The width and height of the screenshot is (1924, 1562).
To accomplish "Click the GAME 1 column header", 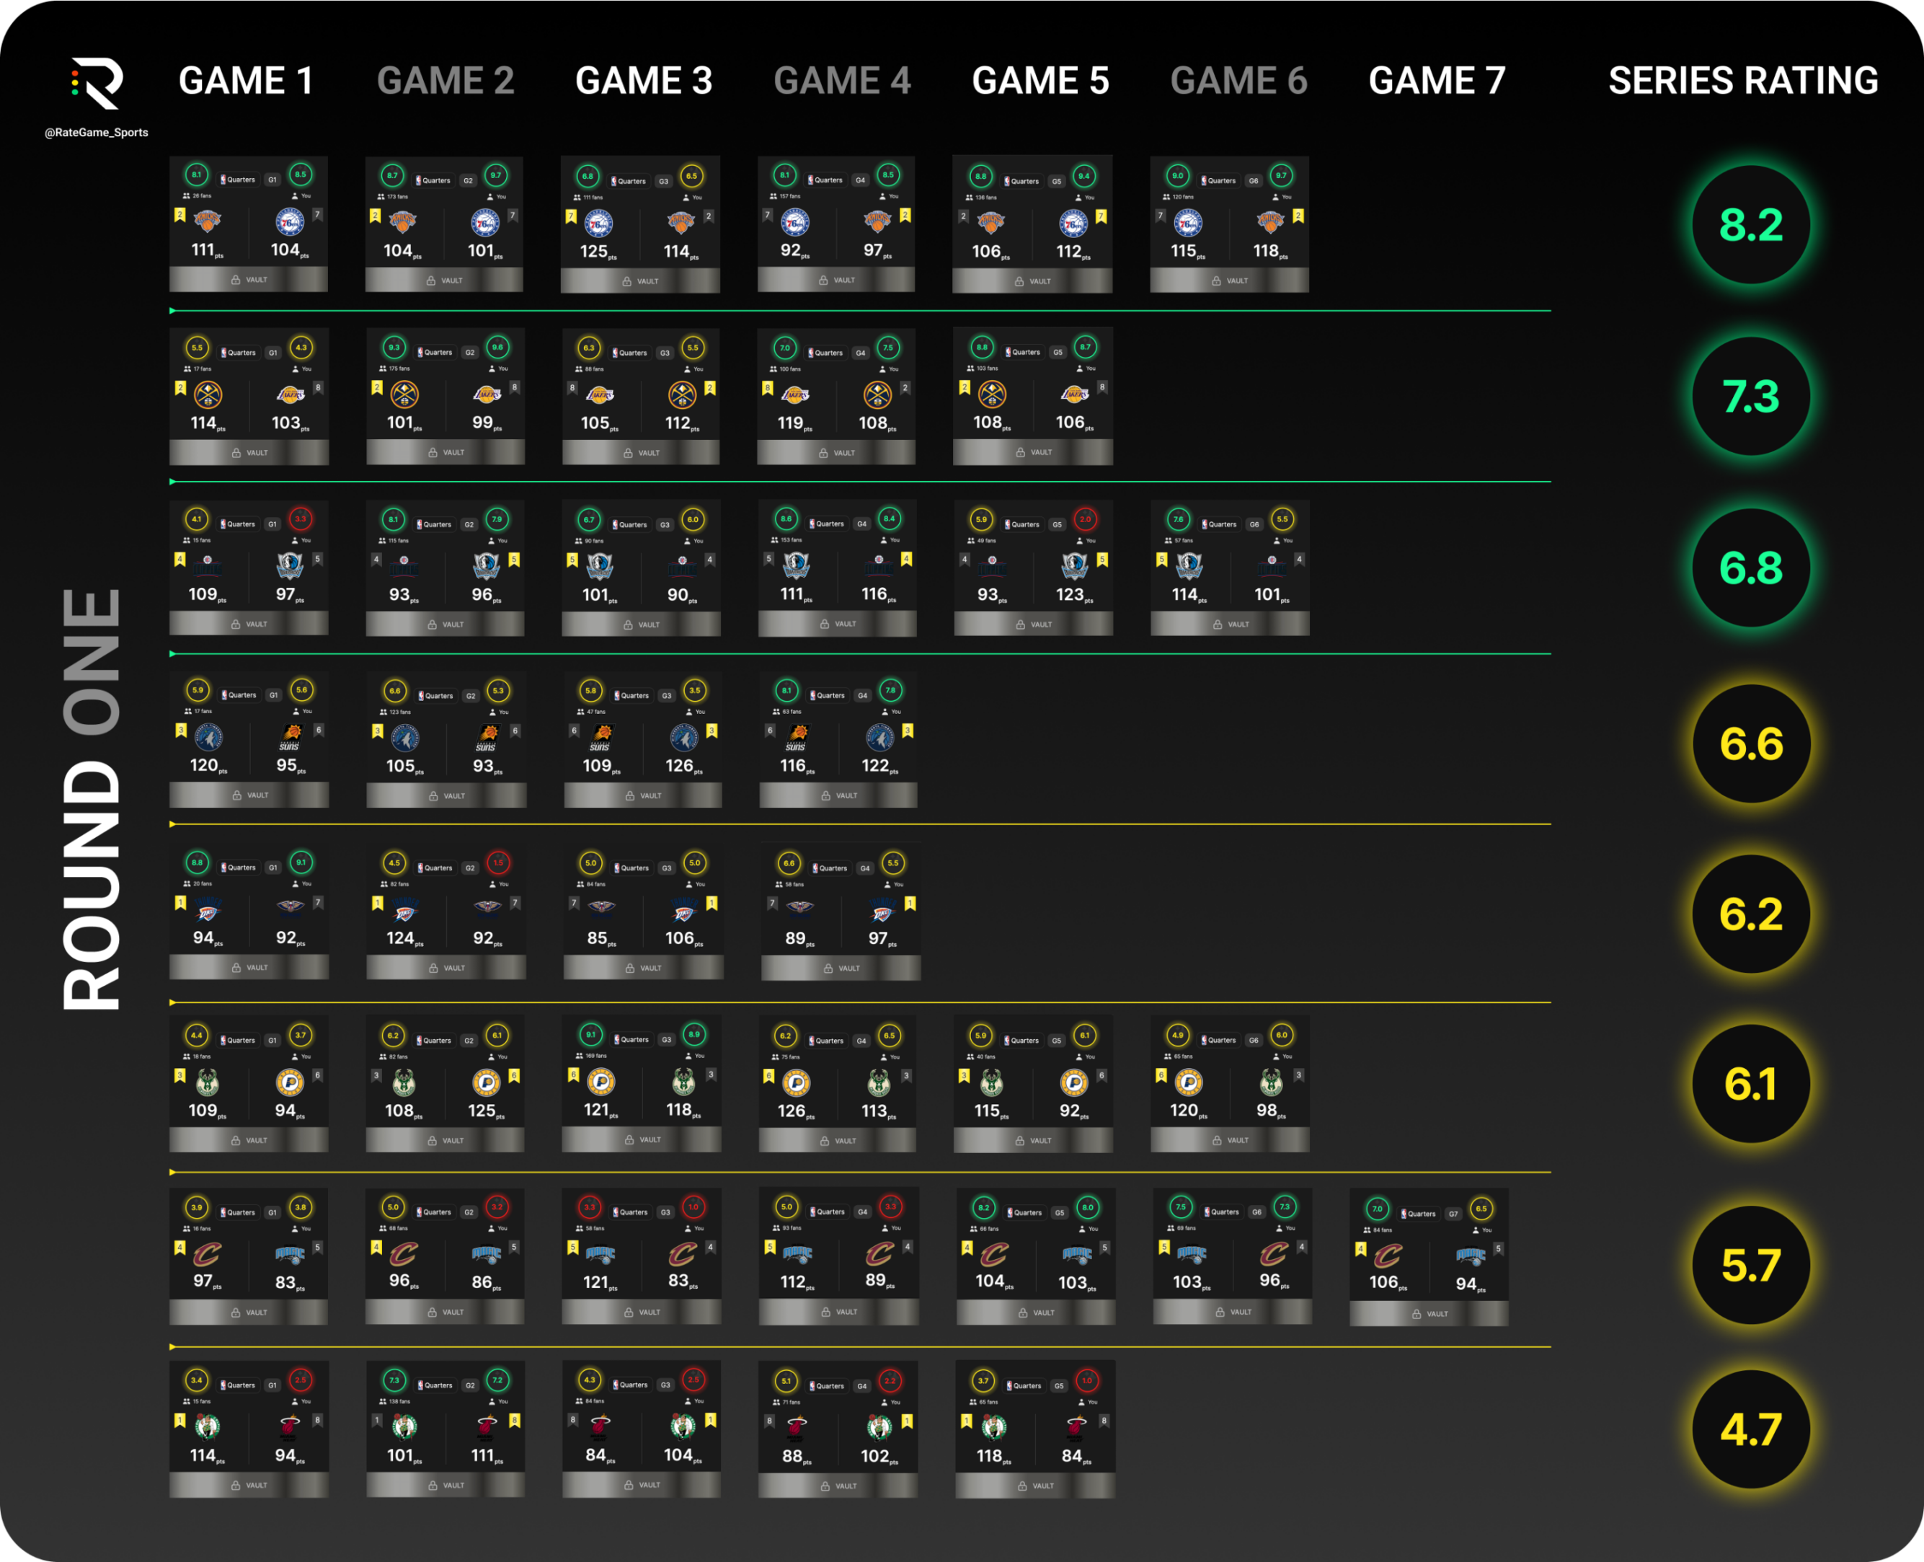I will point(246,81).
